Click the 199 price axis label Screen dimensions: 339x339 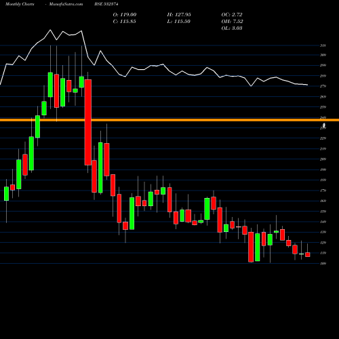coord(323,169)
